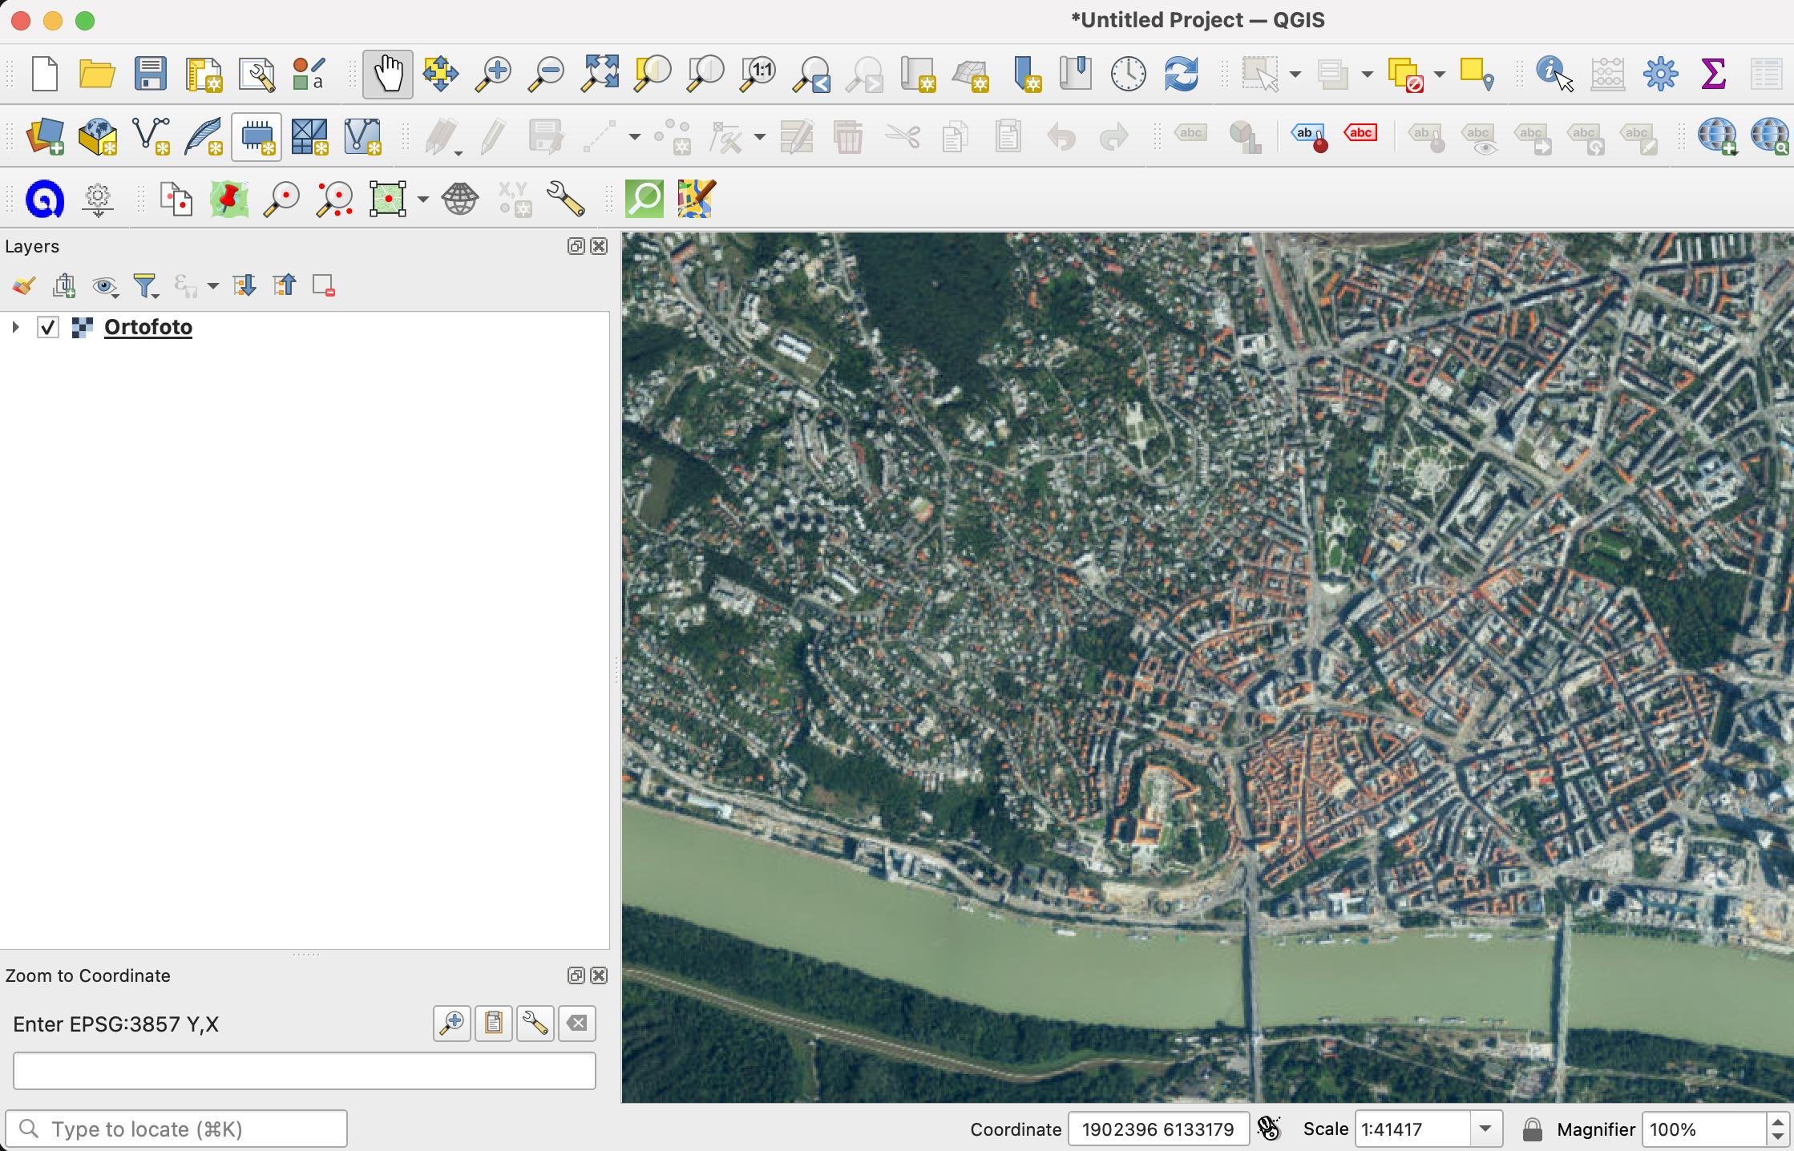Select the Pan Map hand tool

tap(388, 74)
